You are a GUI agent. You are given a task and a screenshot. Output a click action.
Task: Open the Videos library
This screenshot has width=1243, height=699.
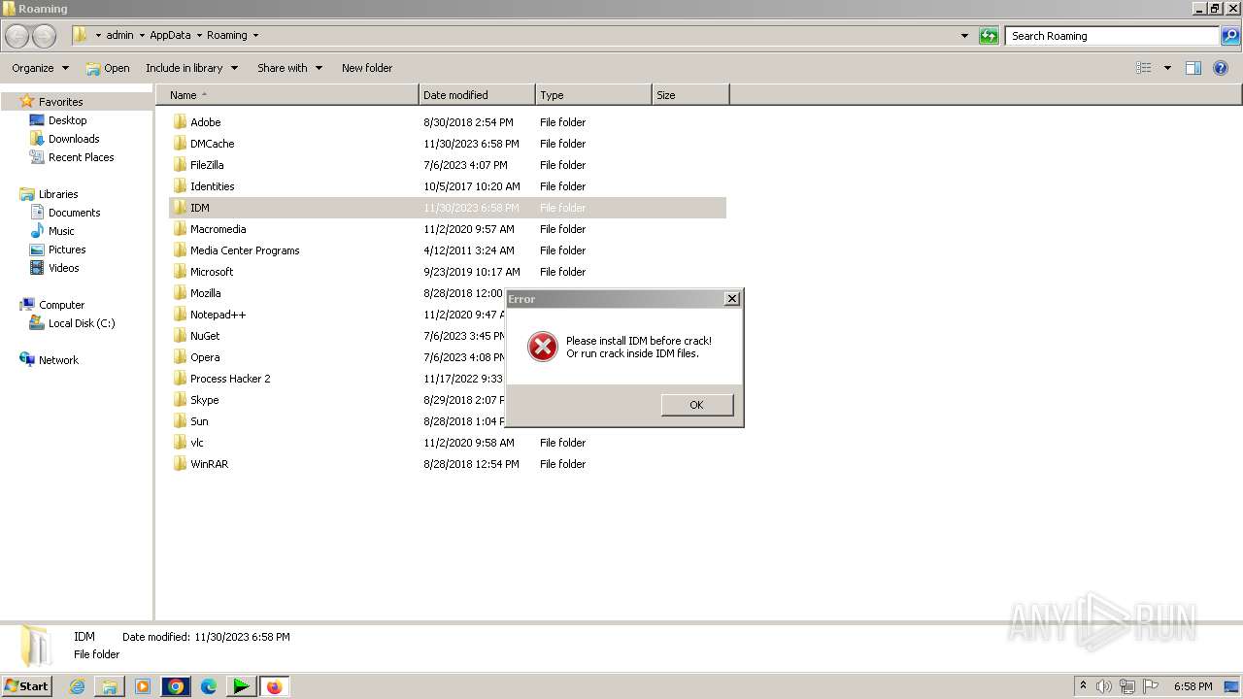63,268
